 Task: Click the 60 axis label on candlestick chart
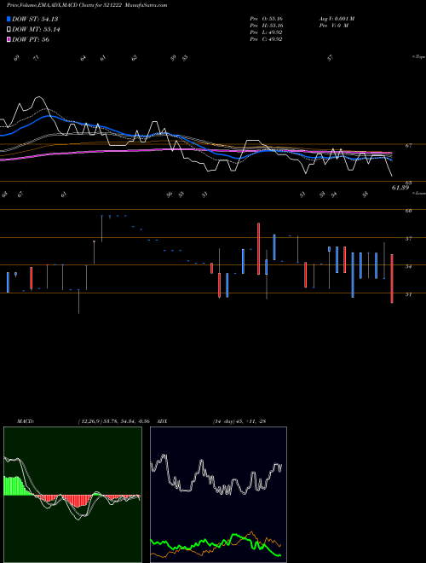tap(408, 211)
